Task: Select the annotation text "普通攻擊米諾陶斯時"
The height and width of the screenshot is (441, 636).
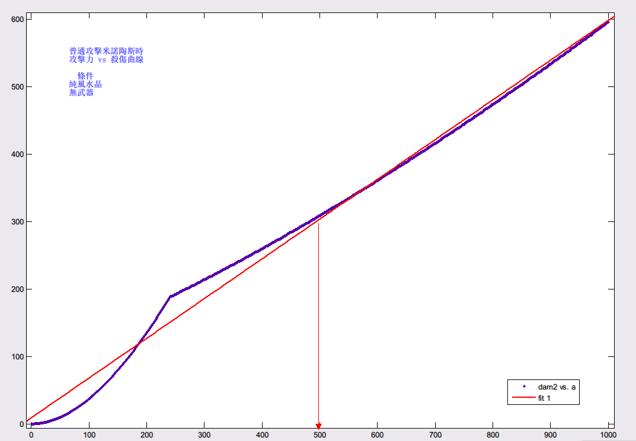Action: tap(106, 51)
